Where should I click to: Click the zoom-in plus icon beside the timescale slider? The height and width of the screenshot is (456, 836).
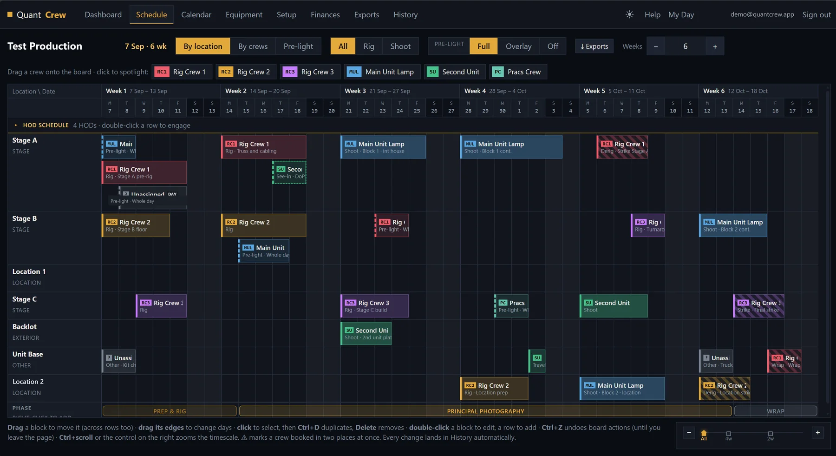tap(817, 432)
